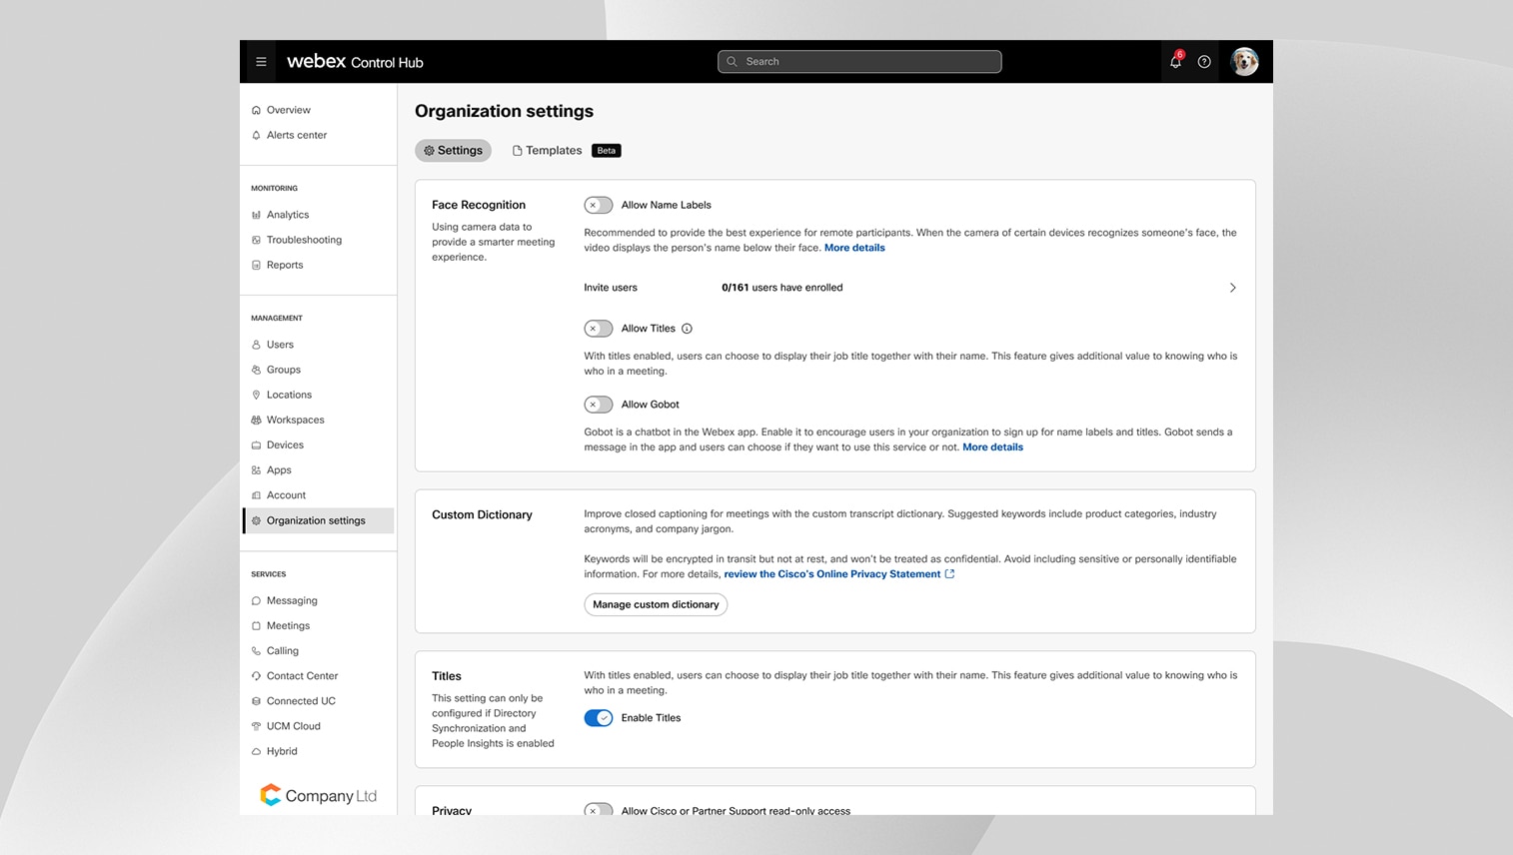Click the Meetings icon in sidebar

point(256,625)
